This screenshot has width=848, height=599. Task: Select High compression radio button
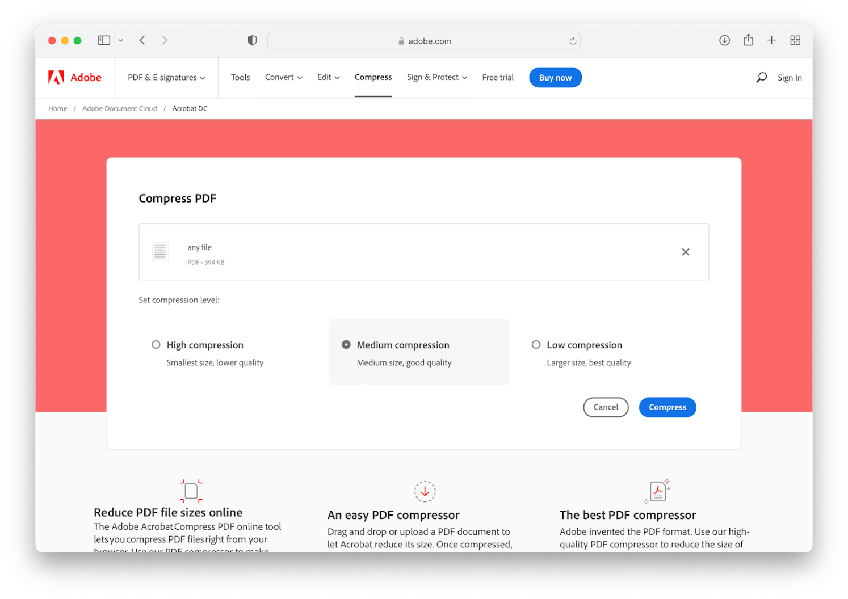[x=156, y=345]
